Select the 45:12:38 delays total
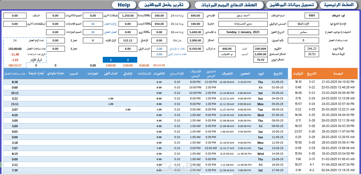 tap(159, 65)
